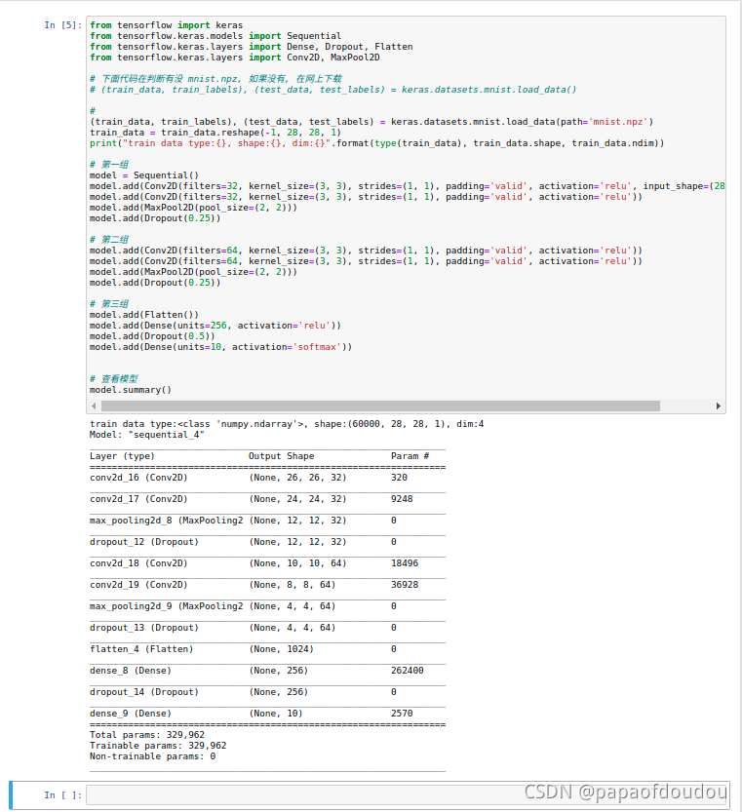Screen dimensions: 742x812
Task: Click the import Dense, Dropout, Flatten line
Action: (x=252, y=47)
